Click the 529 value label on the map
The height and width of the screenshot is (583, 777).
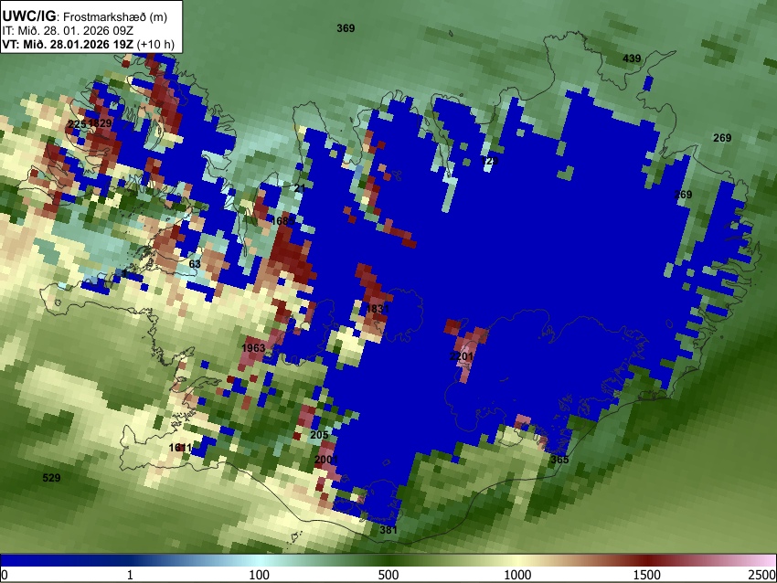[51, 478]
